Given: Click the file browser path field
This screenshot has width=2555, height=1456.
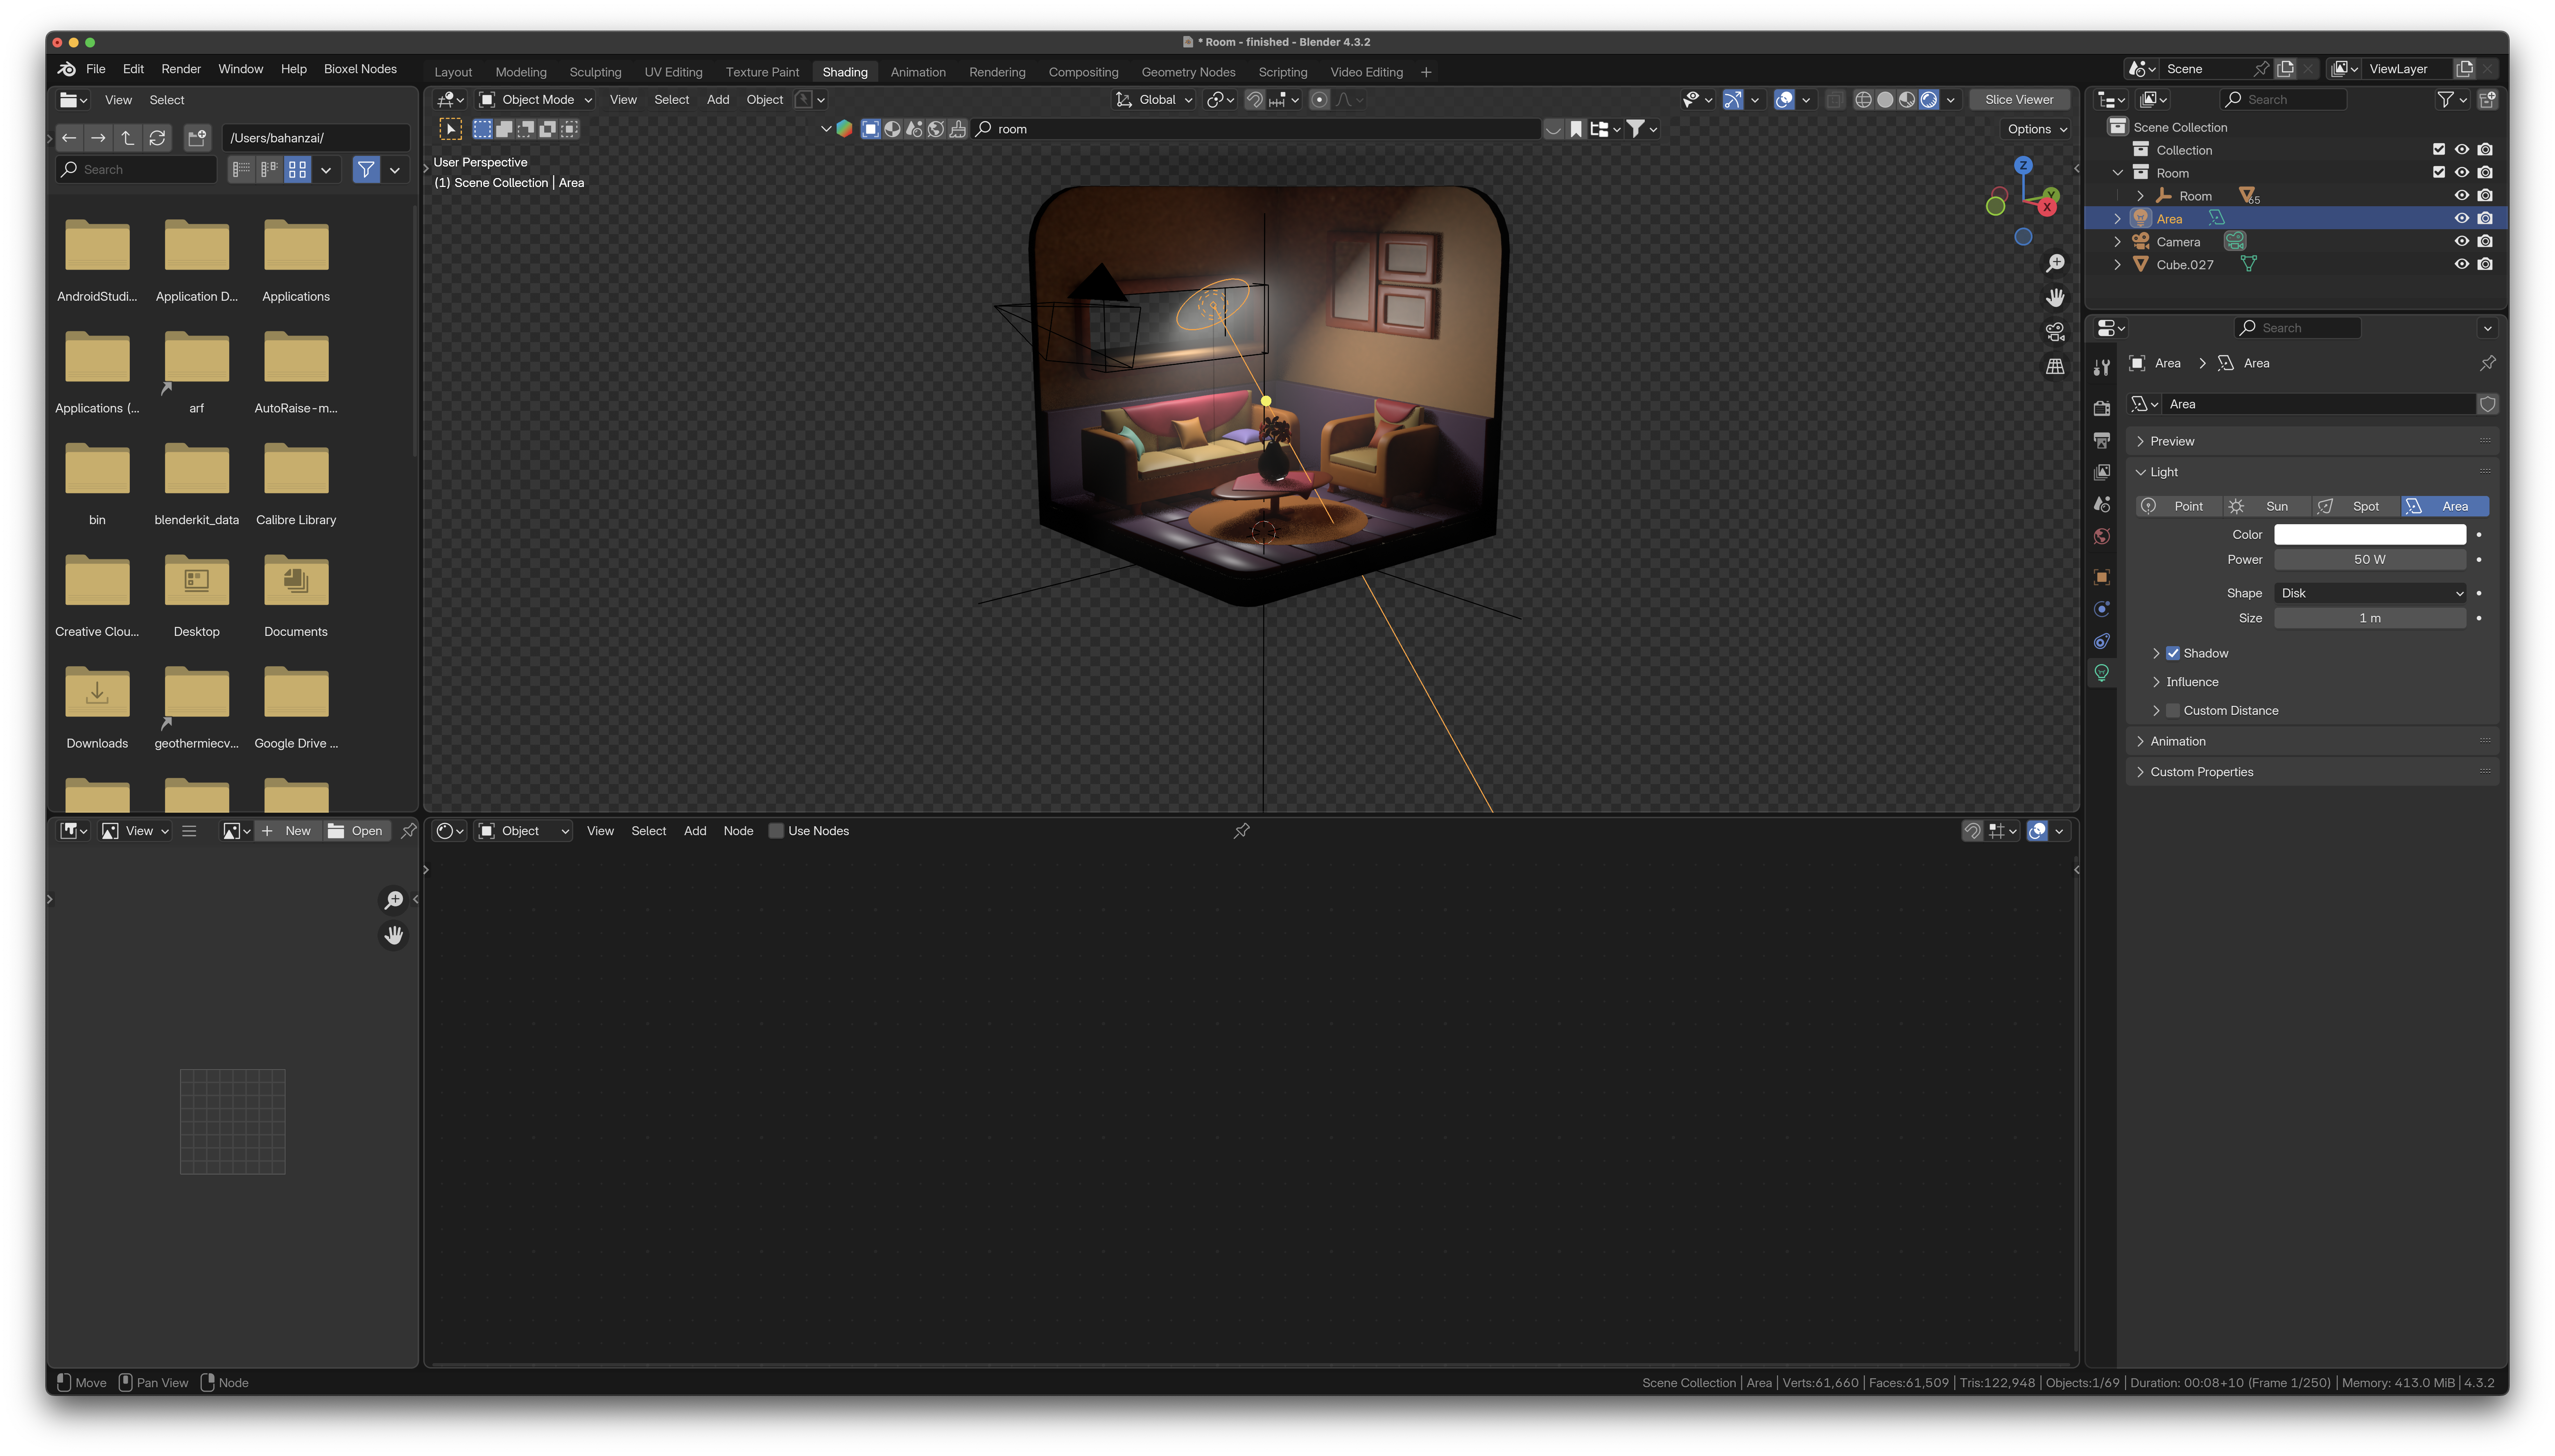Looking at the screenshot, I should [x=316, y=138].
